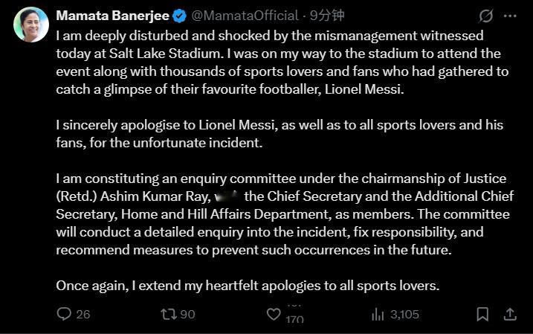Click the view count 3,105
The width and height of the screenshot is (533, 334).
[x=405, y=314]
